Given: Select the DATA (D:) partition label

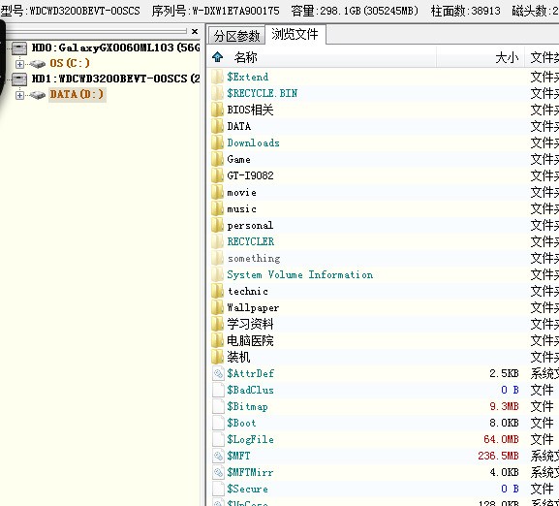Looking at the screenshot, I should pyautogui.click(x=77, y=94).
